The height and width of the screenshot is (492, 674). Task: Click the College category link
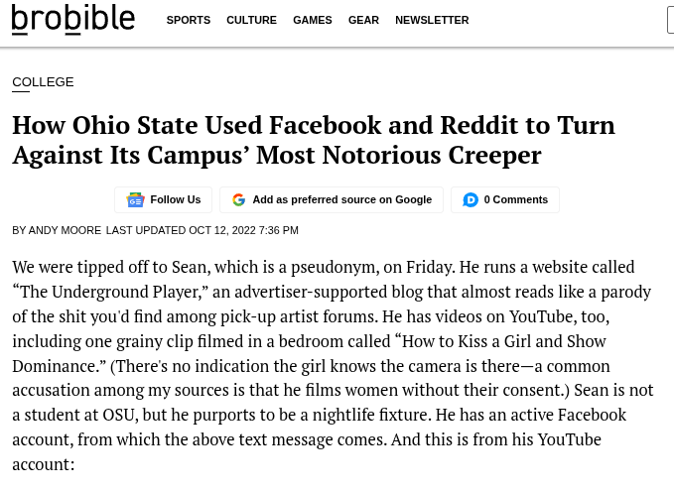[43, 81]
